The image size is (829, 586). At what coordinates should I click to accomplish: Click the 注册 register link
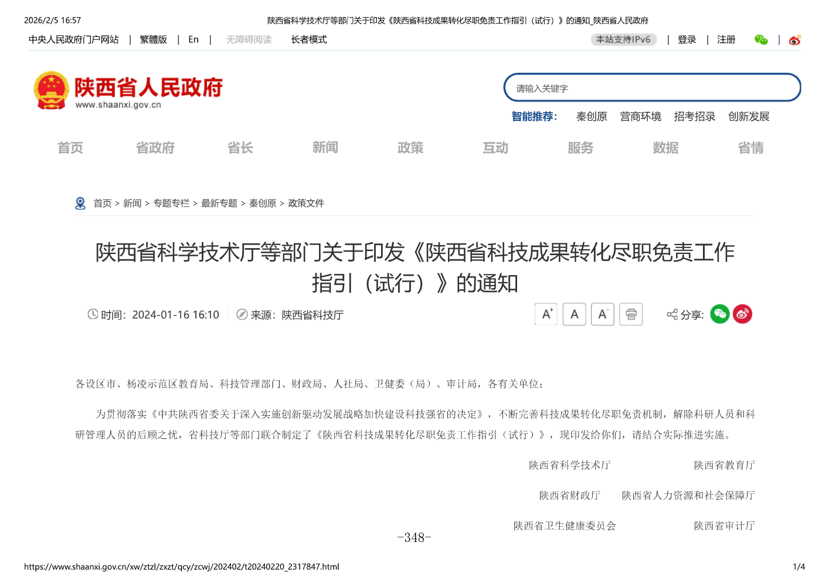pos(726,39)
